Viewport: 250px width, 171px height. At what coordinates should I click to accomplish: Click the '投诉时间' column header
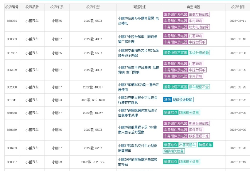(x=238, y=7)
